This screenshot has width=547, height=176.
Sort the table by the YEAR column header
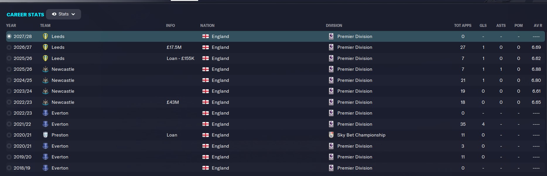(11, 25)
